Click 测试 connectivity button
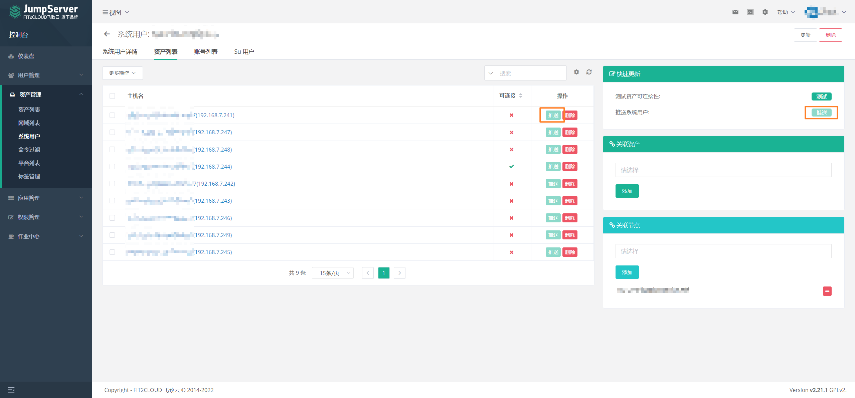The width and height of the screenshot is (855, 398). pyautogui.click(x=821, y=96)
